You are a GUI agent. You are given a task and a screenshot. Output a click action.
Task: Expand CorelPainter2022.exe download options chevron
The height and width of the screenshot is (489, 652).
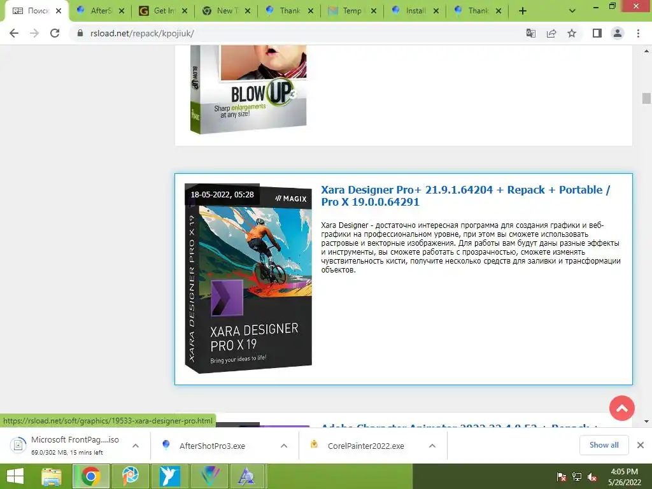pos(432,445)
